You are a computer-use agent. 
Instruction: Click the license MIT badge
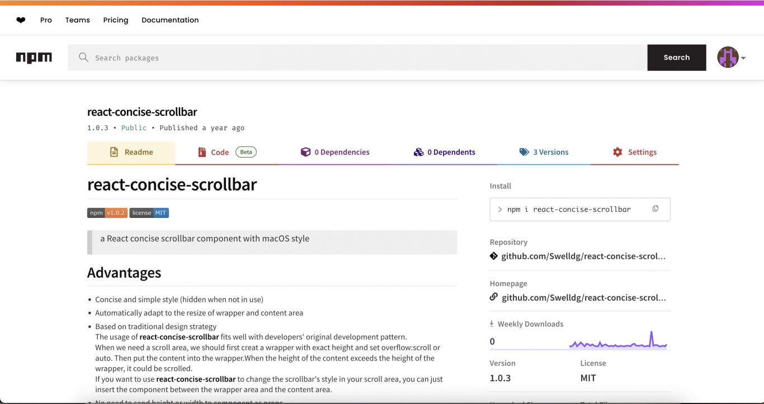[149, 213]
